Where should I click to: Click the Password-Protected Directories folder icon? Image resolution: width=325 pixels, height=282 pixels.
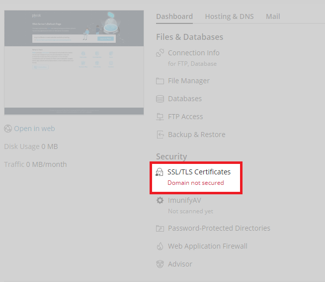[160, 228]
